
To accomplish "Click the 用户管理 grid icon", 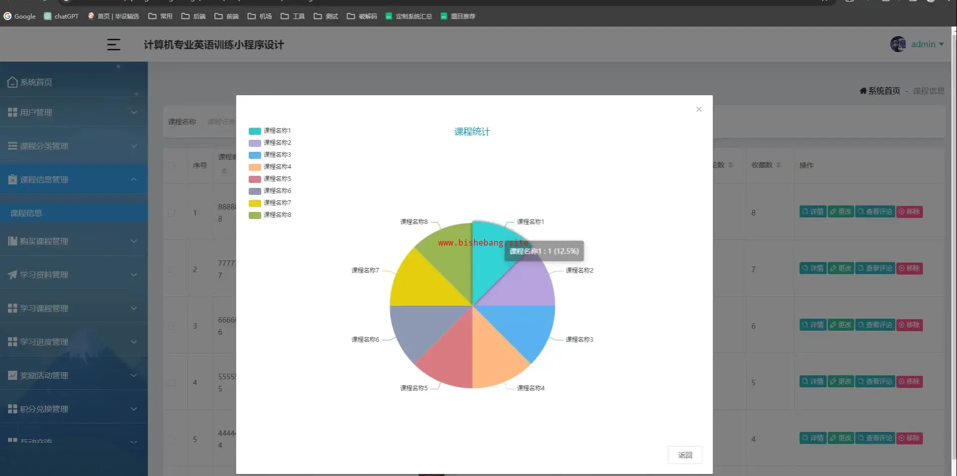I will 13,112.
